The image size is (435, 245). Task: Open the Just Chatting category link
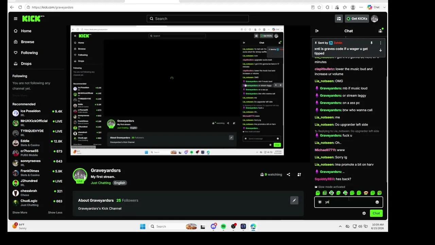click(101, 183)
